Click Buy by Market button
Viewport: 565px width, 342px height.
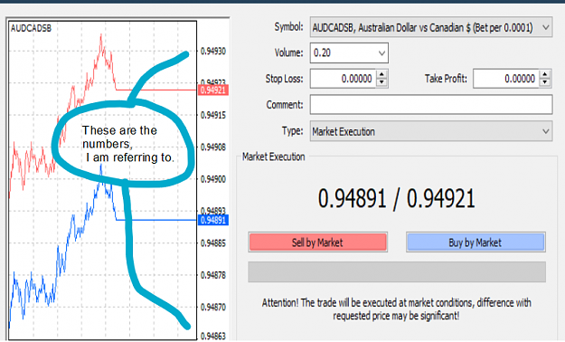[x=476, y=242]
